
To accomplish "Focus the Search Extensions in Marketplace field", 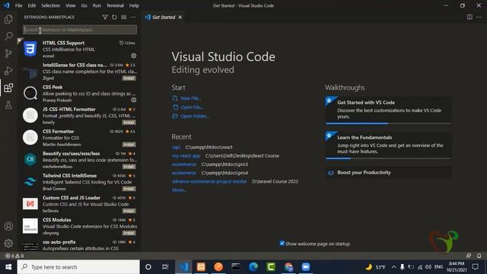I will (x=80, y=30).
